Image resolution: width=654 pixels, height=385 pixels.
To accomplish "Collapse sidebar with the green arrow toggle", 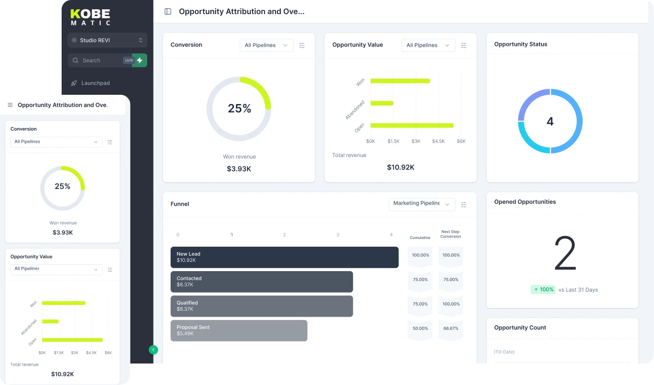I will pyautogui.click(x=154, y=349).
